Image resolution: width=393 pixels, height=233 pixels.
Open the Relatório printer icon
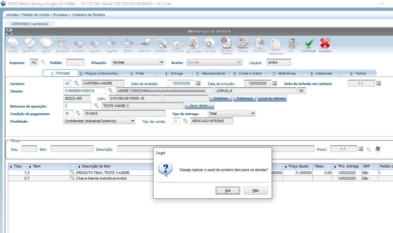pos(145,43)
